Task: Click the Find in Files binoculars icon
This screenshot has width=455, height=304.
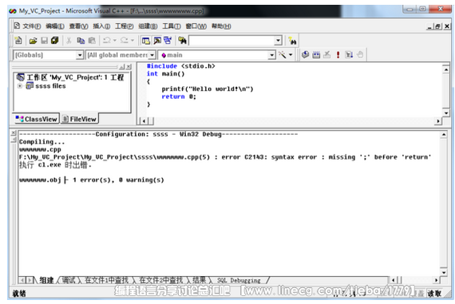Action: (182, 41)
